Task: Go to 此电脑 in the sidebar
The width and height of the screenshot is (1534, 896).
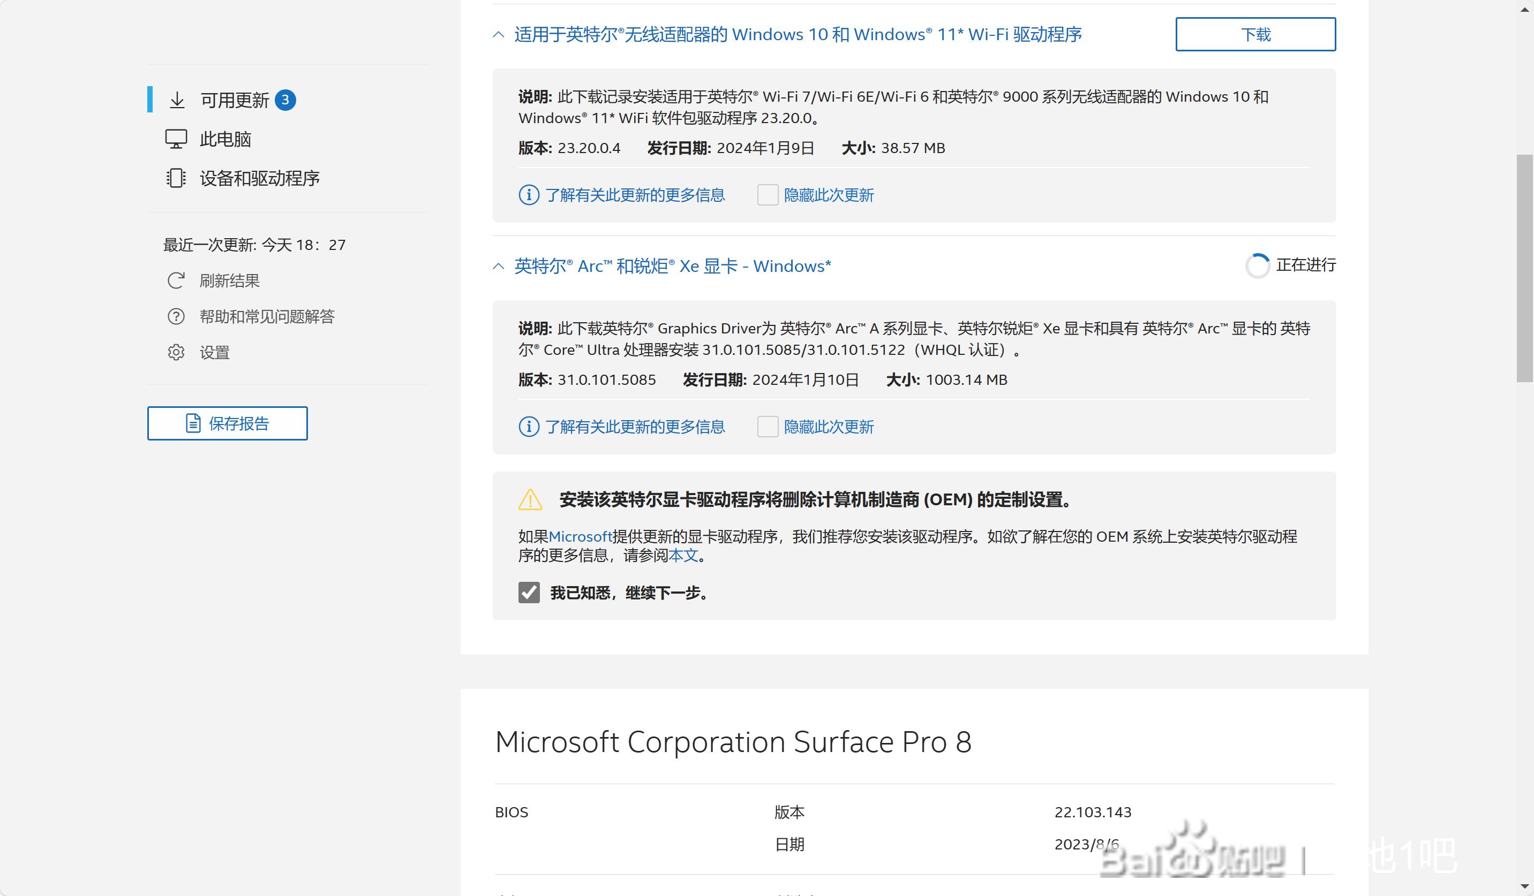Action: pyautogui.click(x=225, y=139)
